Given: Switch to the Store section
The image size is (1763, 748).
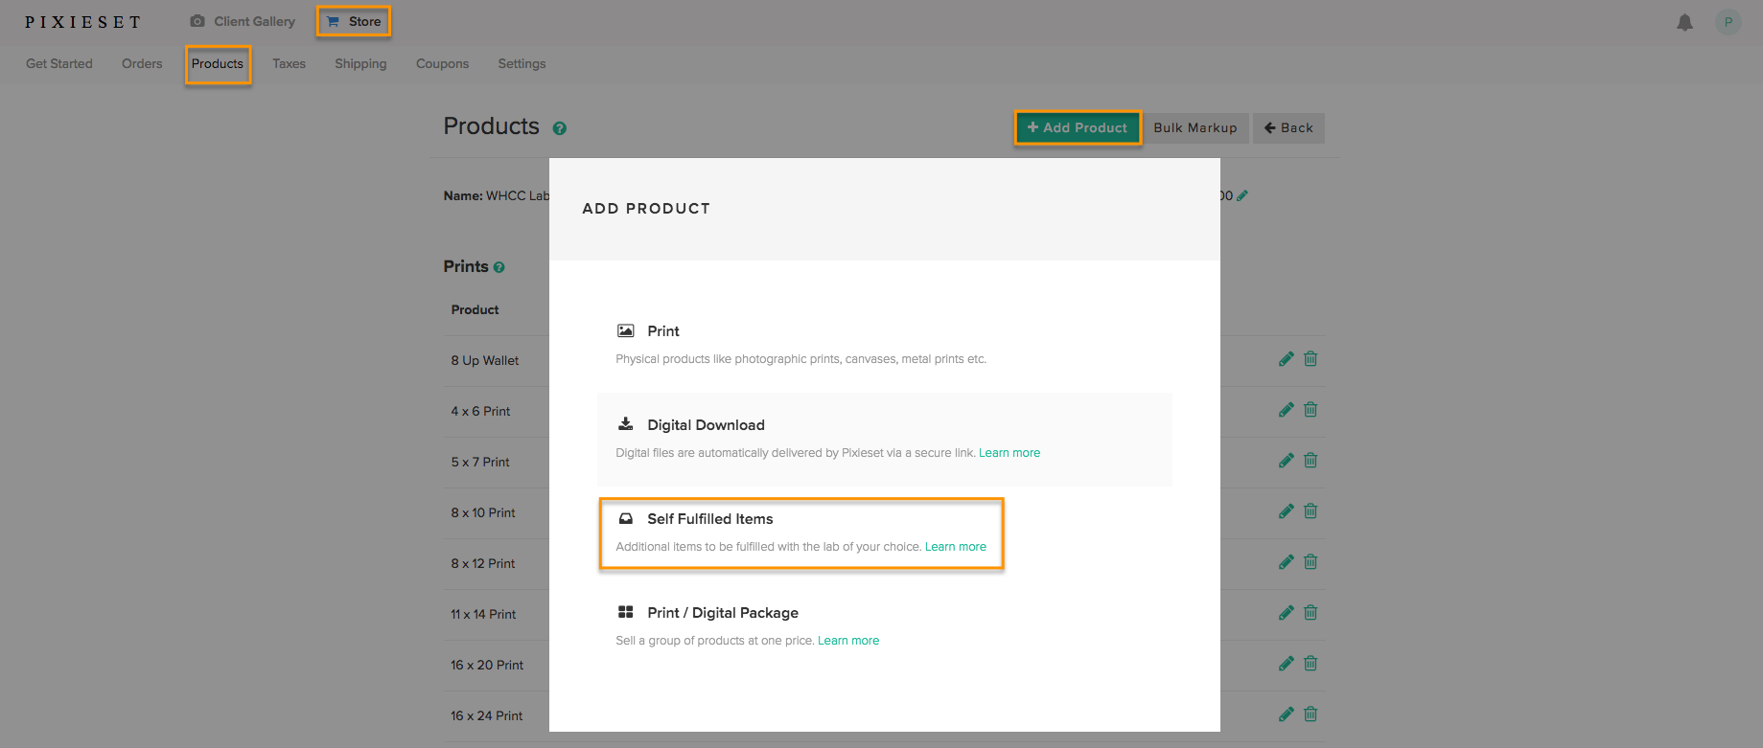Looking at the screenshot, I should 354,21.
